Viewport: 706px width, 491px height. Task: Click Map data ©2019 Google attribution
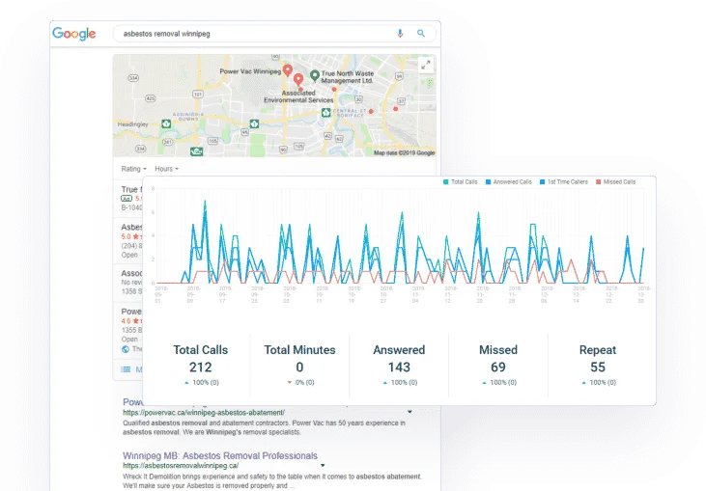click(404, 152)
